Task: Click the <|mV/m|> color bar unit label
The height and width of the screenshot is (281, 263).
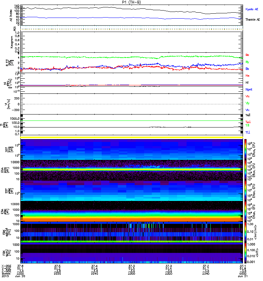Action: pos(256,233)
